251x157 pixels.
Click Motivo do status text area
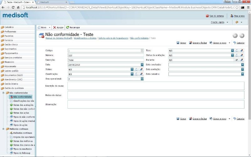point(156,95)
